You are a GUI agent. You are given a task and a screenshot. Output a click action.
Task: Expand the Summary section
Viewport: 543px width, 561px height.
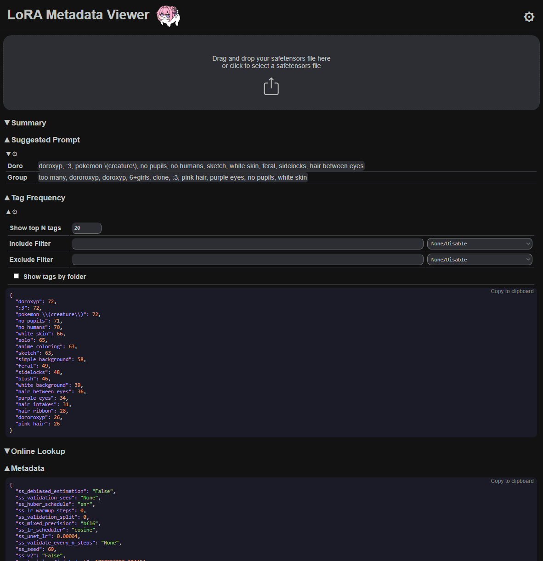[26, 123]
